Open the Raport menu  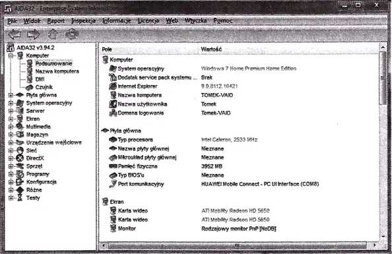pos(56,20)
